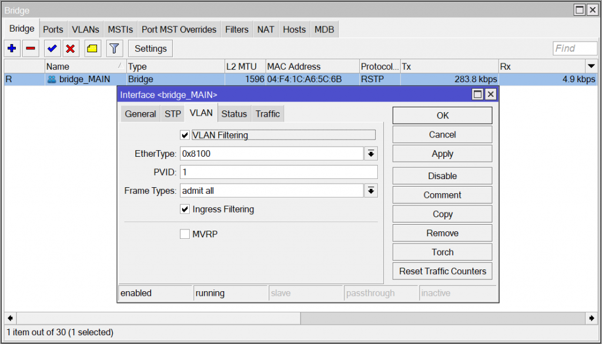Click the 4.9 kbps Rx value

[578, 79]
